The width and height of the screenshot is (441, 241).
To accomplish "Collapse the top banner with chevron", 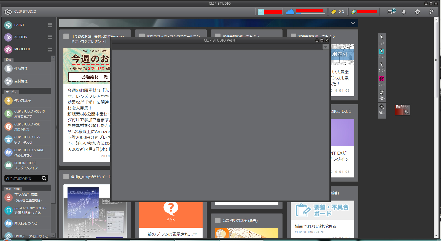I will [x=353, y=23].
